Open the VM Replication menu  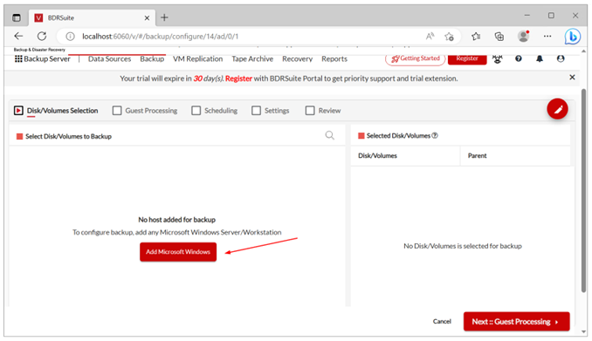[x=198, y=58]
